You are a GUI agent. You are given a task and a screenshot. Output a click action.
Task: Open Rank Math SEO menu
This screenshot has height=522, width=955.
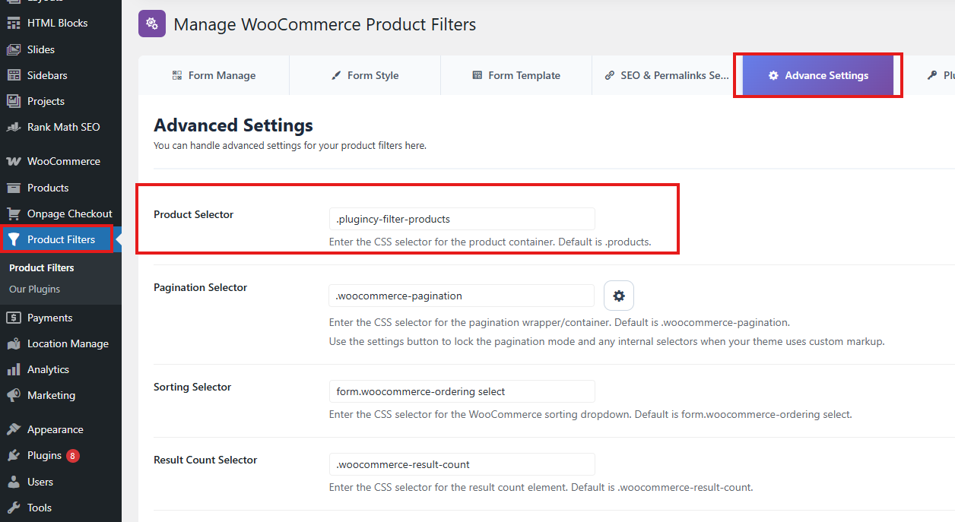[61, 127]
